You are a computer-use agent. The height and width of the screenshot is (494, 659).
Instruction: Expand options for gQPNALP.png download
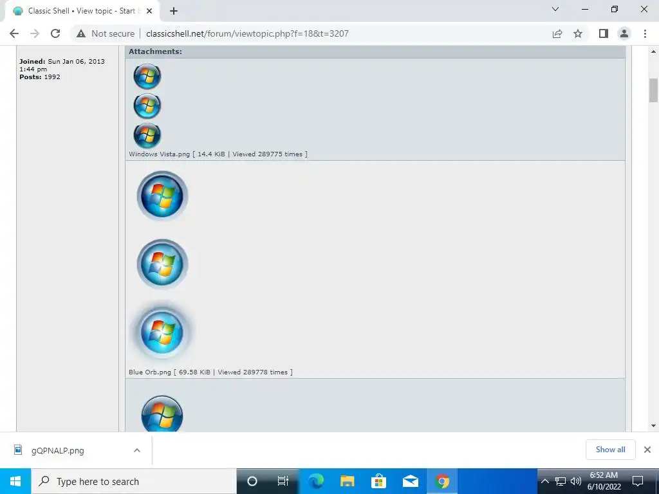tap(137, 450)
